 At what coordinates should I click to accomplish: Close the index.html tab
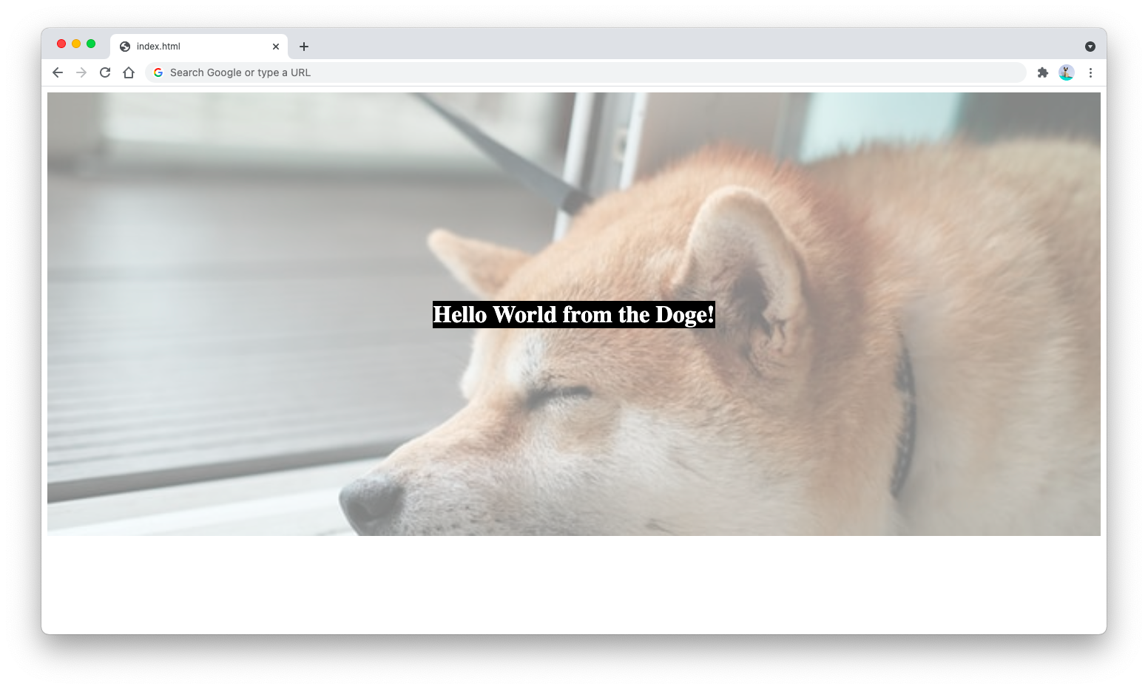pos(276,47)
